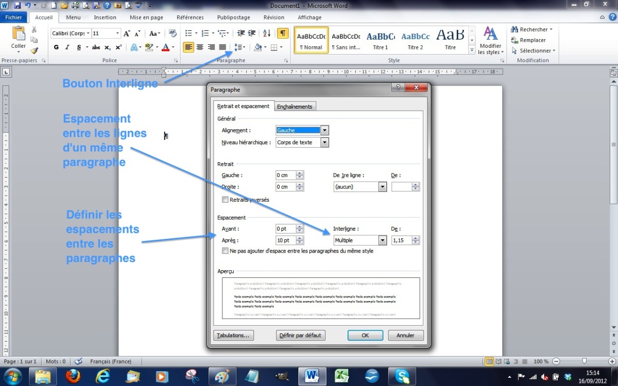
Task: Click the Avant spacing field
Action: tap(286, 229)
